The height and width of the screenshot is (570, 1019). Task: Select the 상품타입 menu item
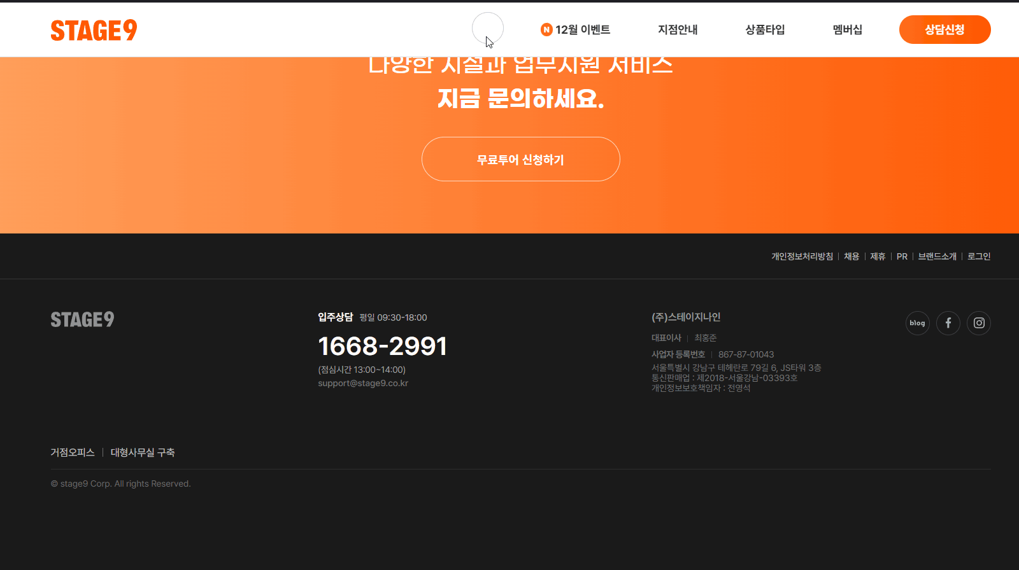click(x=765, y=30)
